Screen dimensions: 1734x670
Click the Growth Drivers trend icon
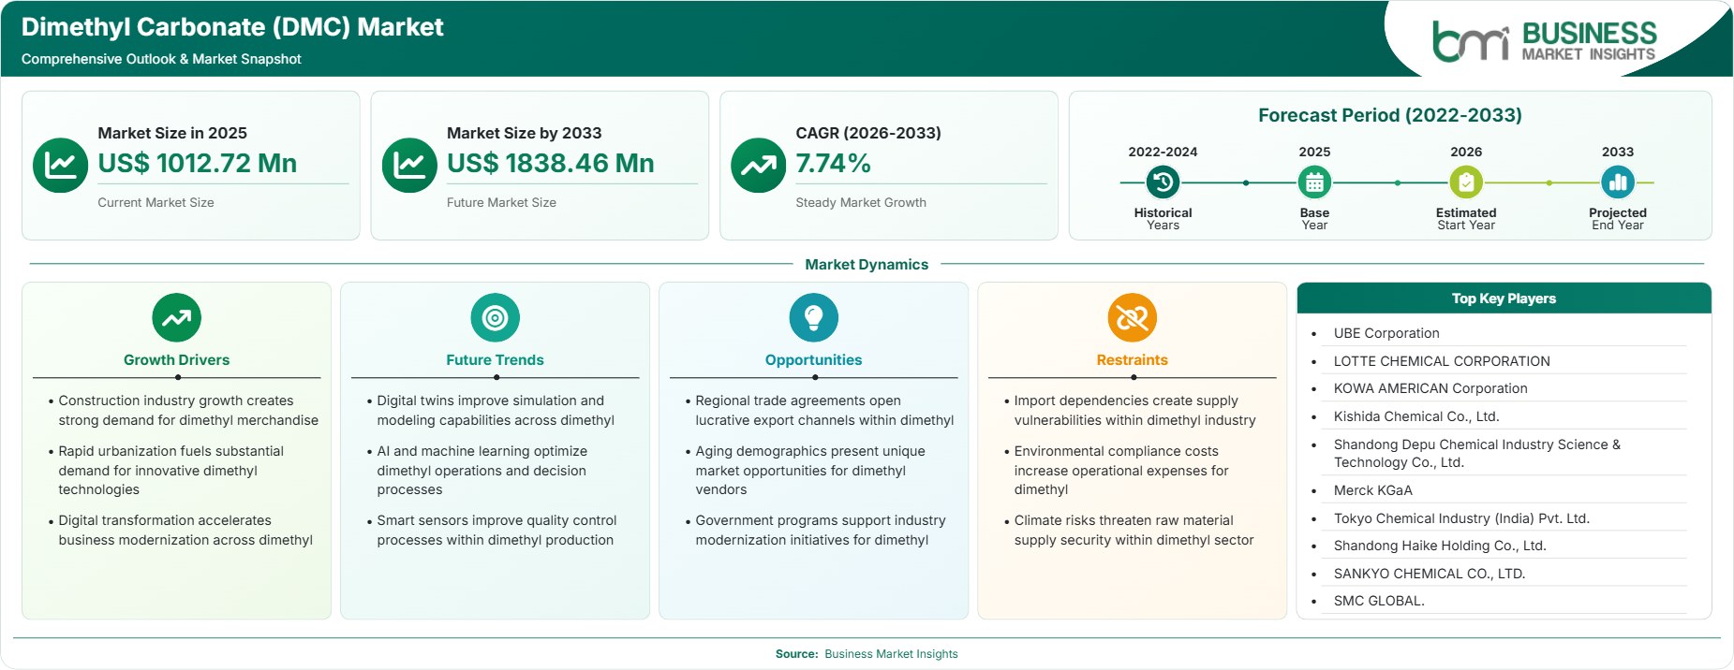(176, 318)
